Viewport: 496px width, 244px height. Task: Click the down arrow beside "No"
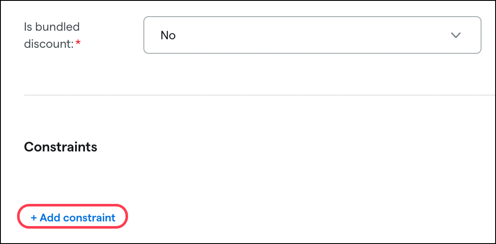click(456, 35)
